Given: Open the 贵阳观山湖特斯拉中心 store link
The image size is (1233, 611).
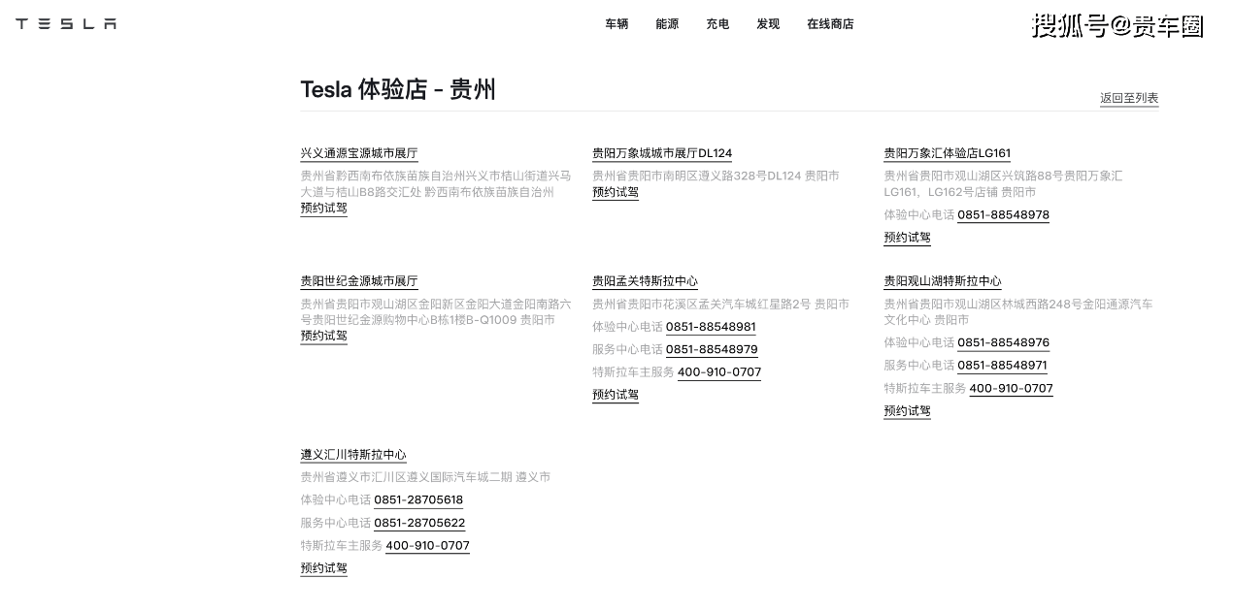Looking at the screenshot, I should pos(942,281).
